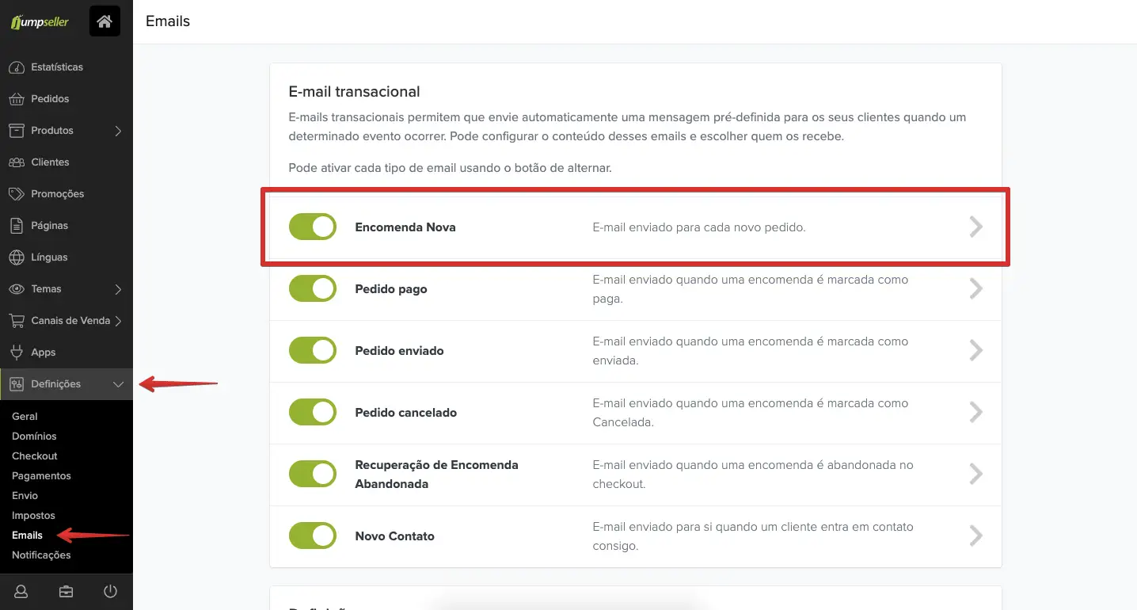Collapse the Definições menu section
Viewport: 1137px width, 610px height.
pos(118,384)
